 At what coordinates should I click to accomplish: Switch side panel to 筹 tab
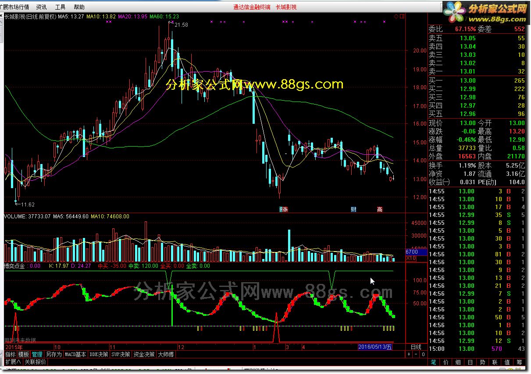520,362
